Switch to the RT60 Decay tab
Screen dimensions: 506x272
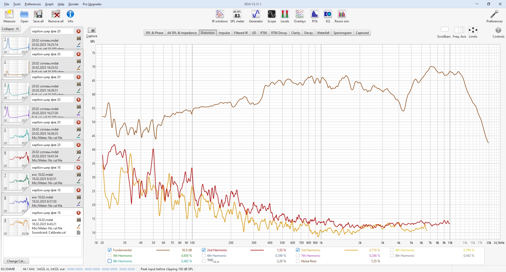coord(279,33)
